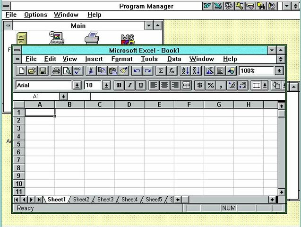Click the Select All corner button

click(x=19, y=105)
